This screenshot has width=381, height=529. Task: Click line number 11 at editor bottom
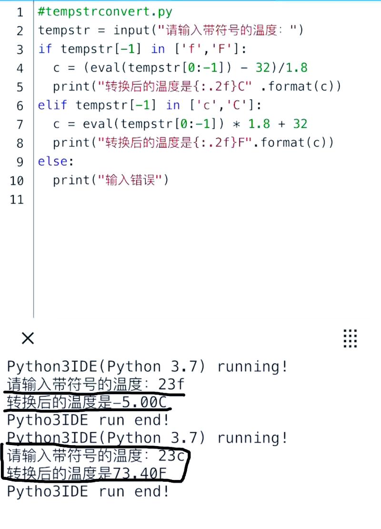(17, 199)
